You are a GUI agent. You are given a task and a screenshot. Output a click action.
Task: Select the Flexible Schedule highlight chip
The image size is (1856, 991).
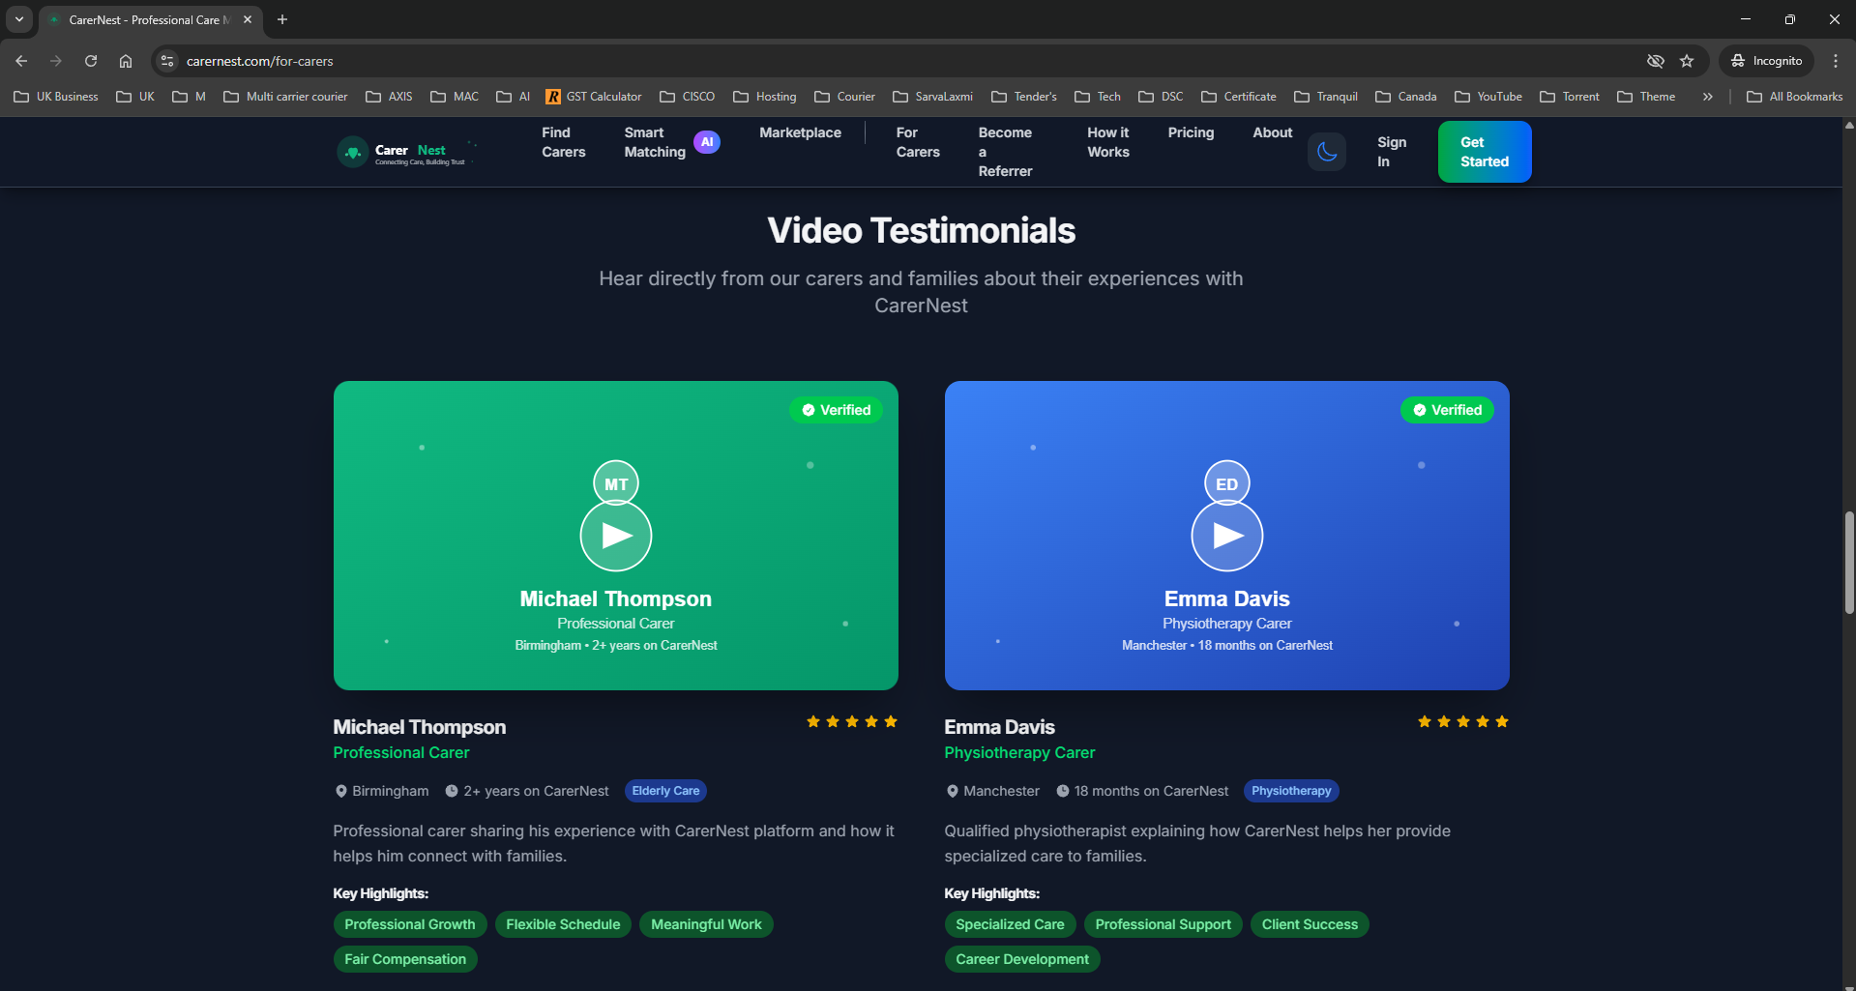coord(563,924)
